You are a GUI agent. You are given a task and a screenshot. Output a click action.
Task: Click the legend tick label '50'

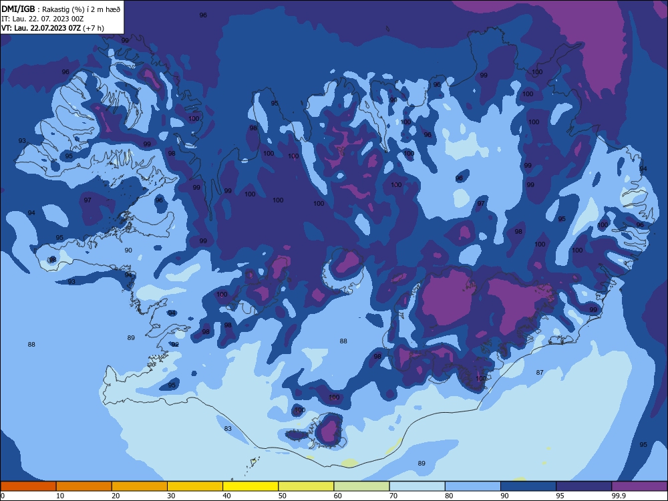coord(282,496)
